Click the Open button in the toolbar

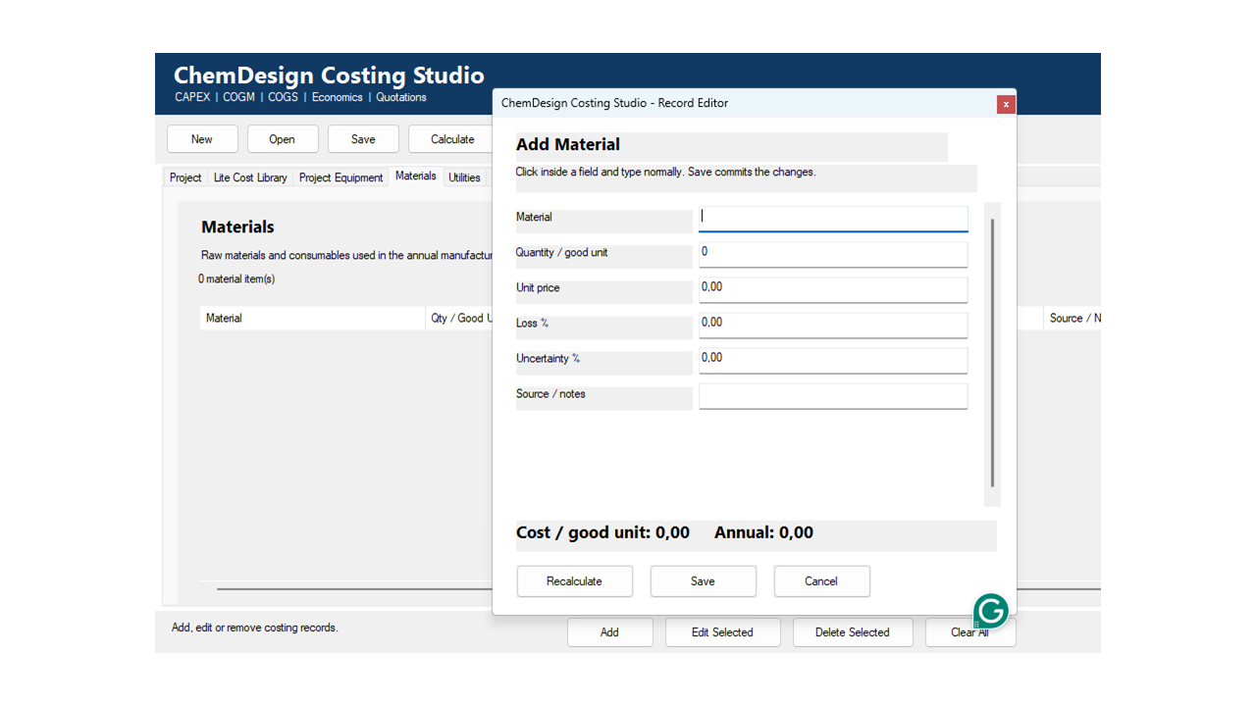pyautogui.click(x=283, y=139)
